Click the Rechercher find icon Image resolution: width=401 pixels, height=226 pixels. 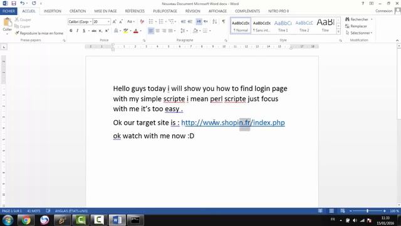(x=347, y=19)
